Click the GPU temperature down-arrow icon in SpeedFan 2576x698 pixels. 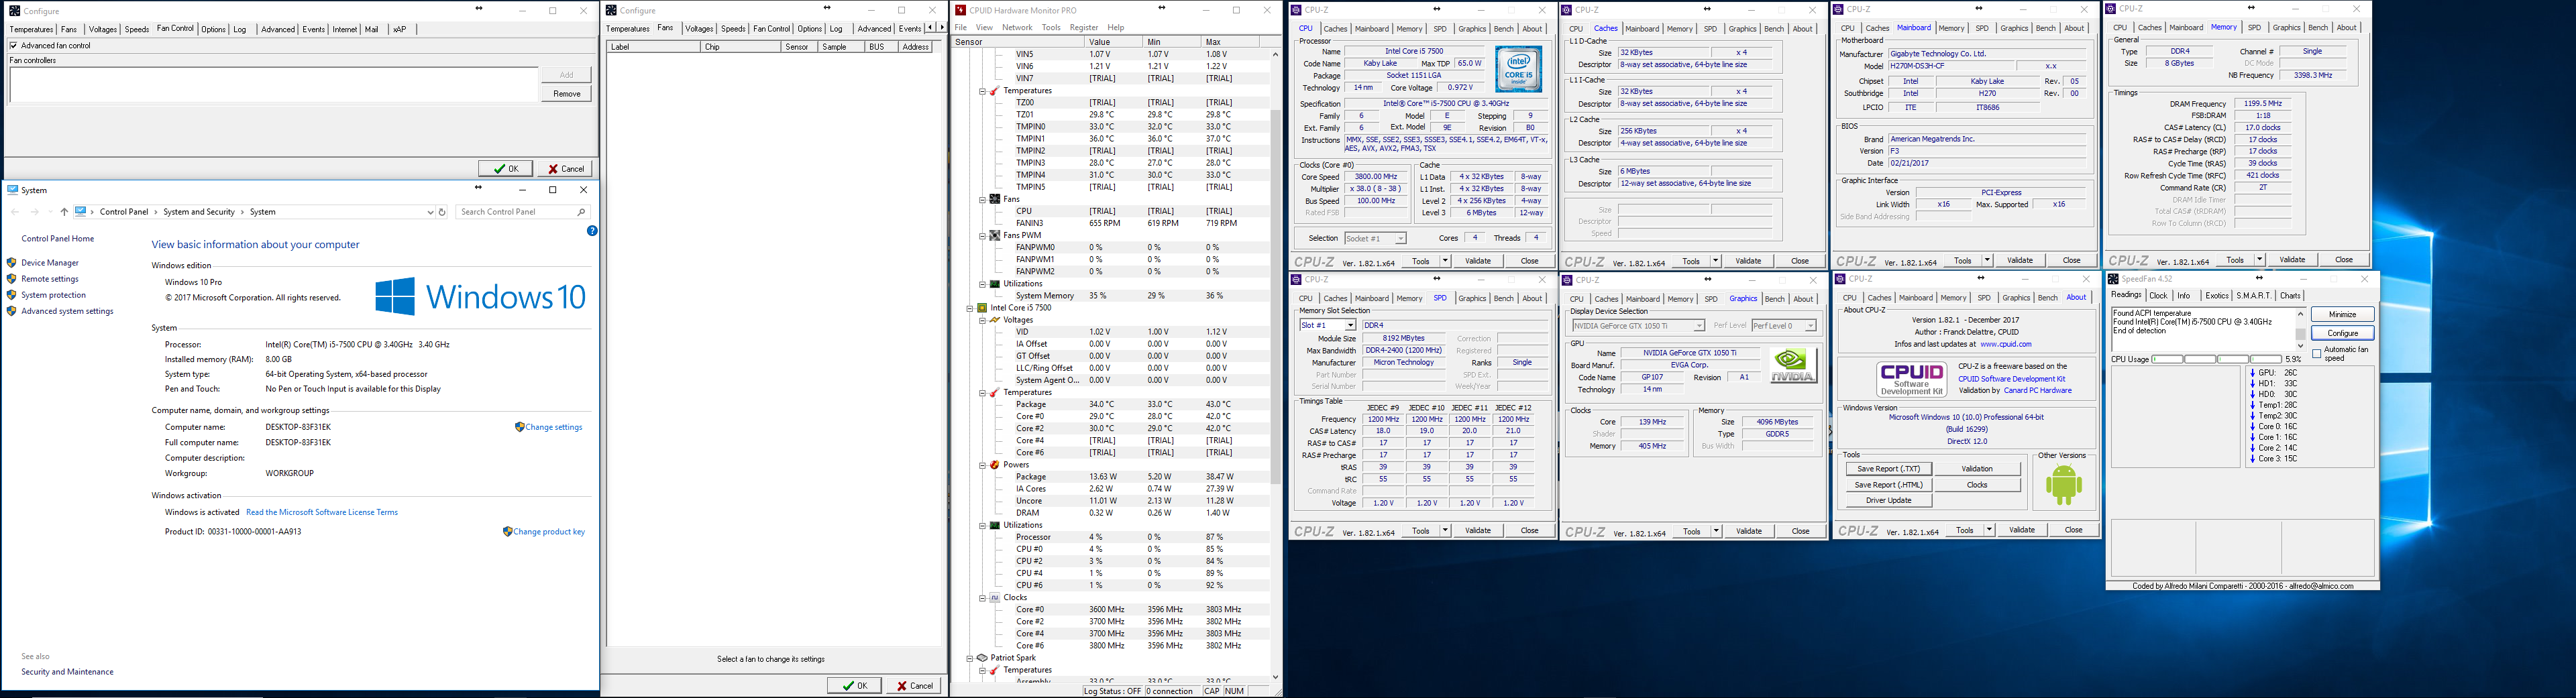[2253, 373]
